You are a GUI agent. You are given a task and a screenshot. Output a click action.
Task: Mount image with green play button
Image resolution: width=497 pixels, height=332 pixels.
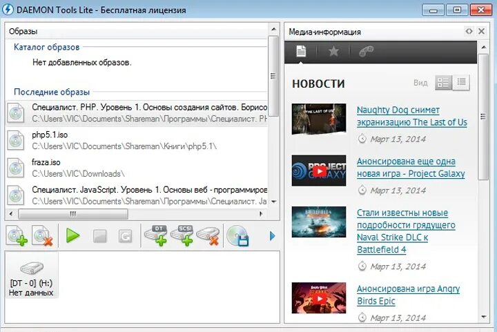click(73, 236)
